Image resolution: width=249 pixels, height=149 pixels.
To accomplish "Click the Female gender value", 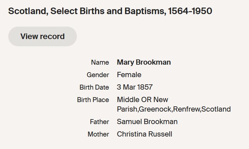I will pyautogui.click(x=129, y=75).
